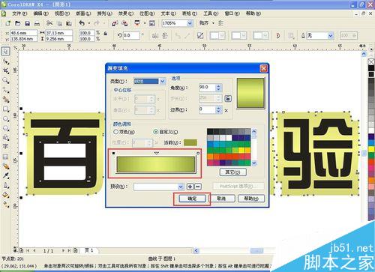Click the Undo arrow icon
The height and width of the screenshot is (272, 375).
(82, 23)
